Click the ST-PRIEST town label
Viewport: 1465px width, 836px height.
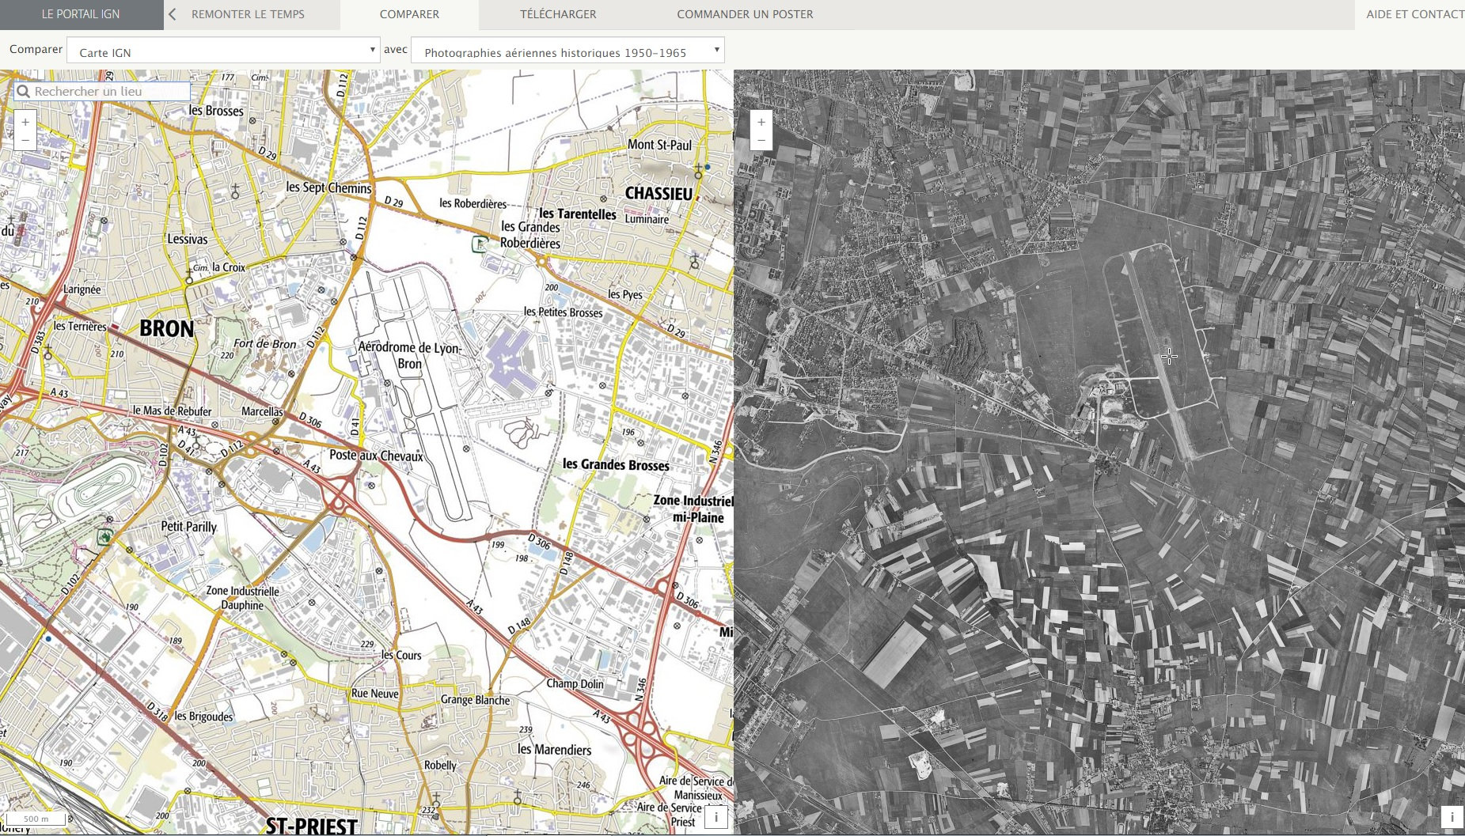coord(312,827)
